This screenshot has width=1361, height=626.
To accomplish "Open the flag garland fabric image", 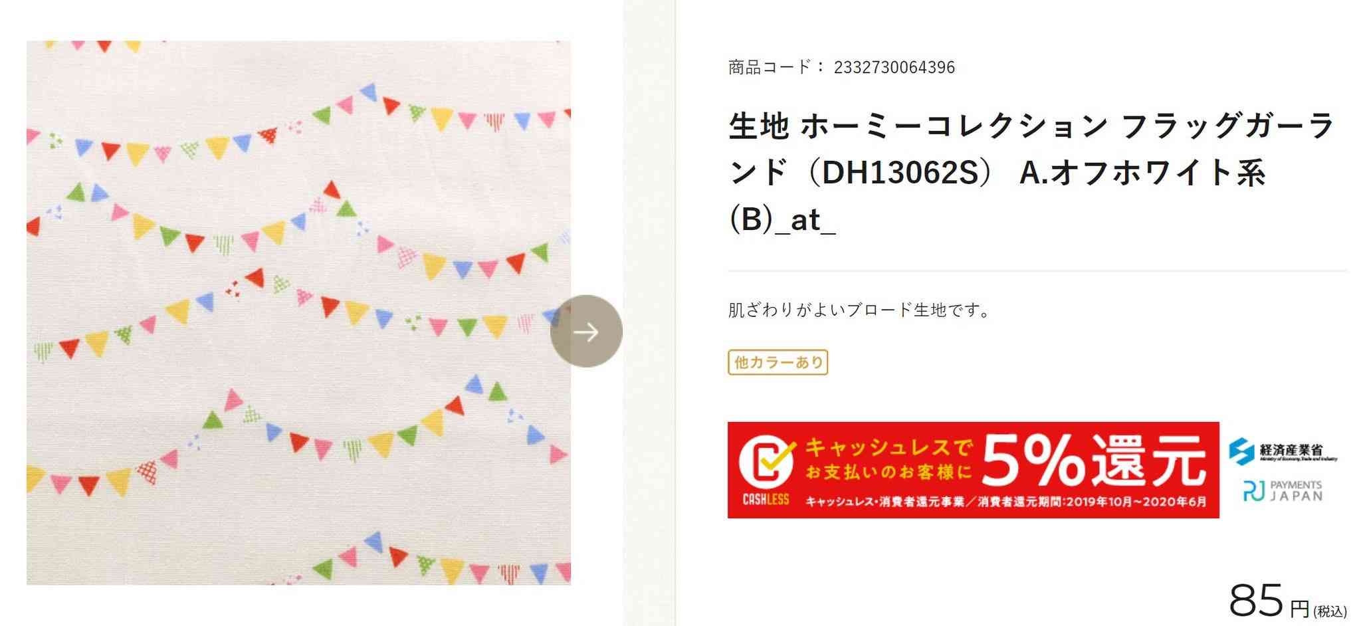I will click(298, 313).
